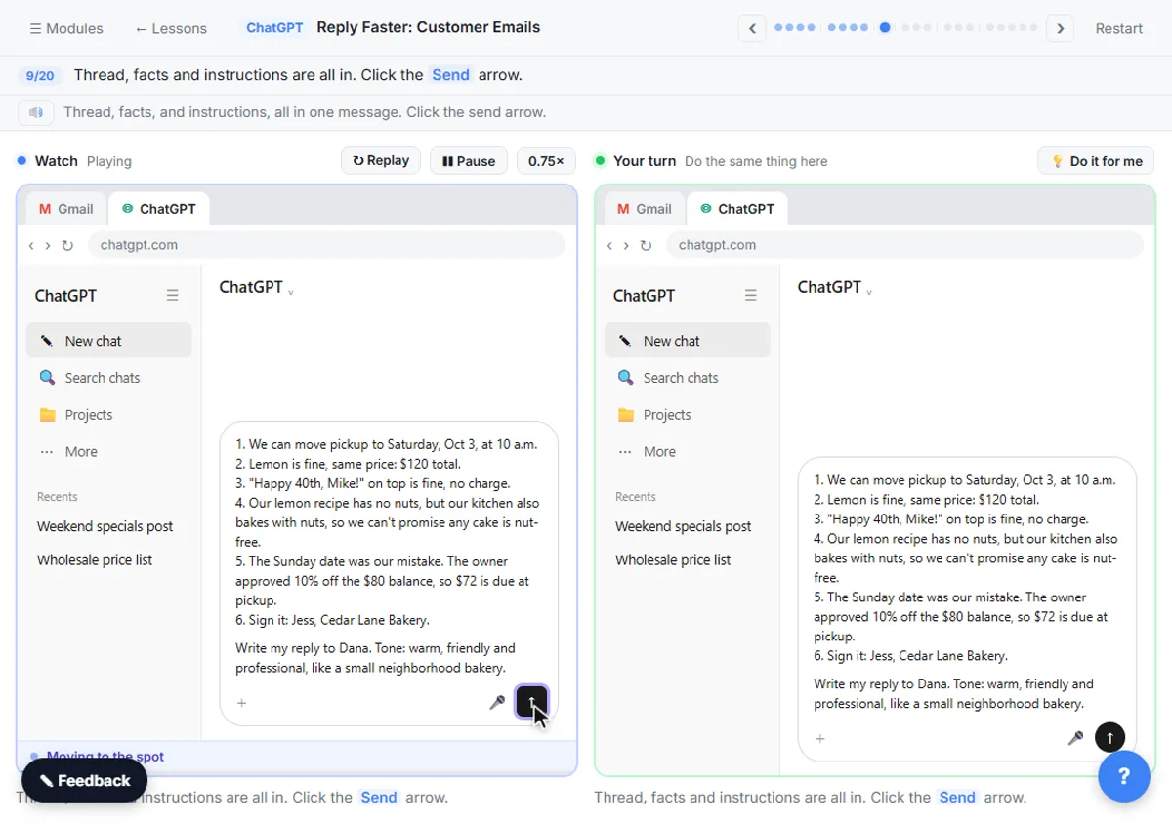The height and width of the screenshot is (824, 1172).
Task: Click the ChatGPT lesson badge in header
Action: [274, 27]
